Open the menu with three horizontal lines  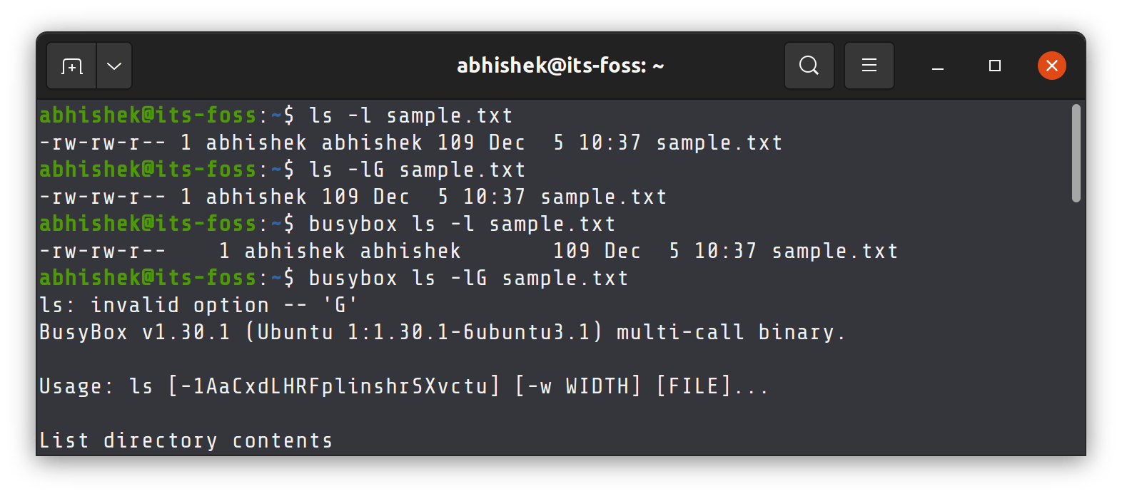click(869, 66)
